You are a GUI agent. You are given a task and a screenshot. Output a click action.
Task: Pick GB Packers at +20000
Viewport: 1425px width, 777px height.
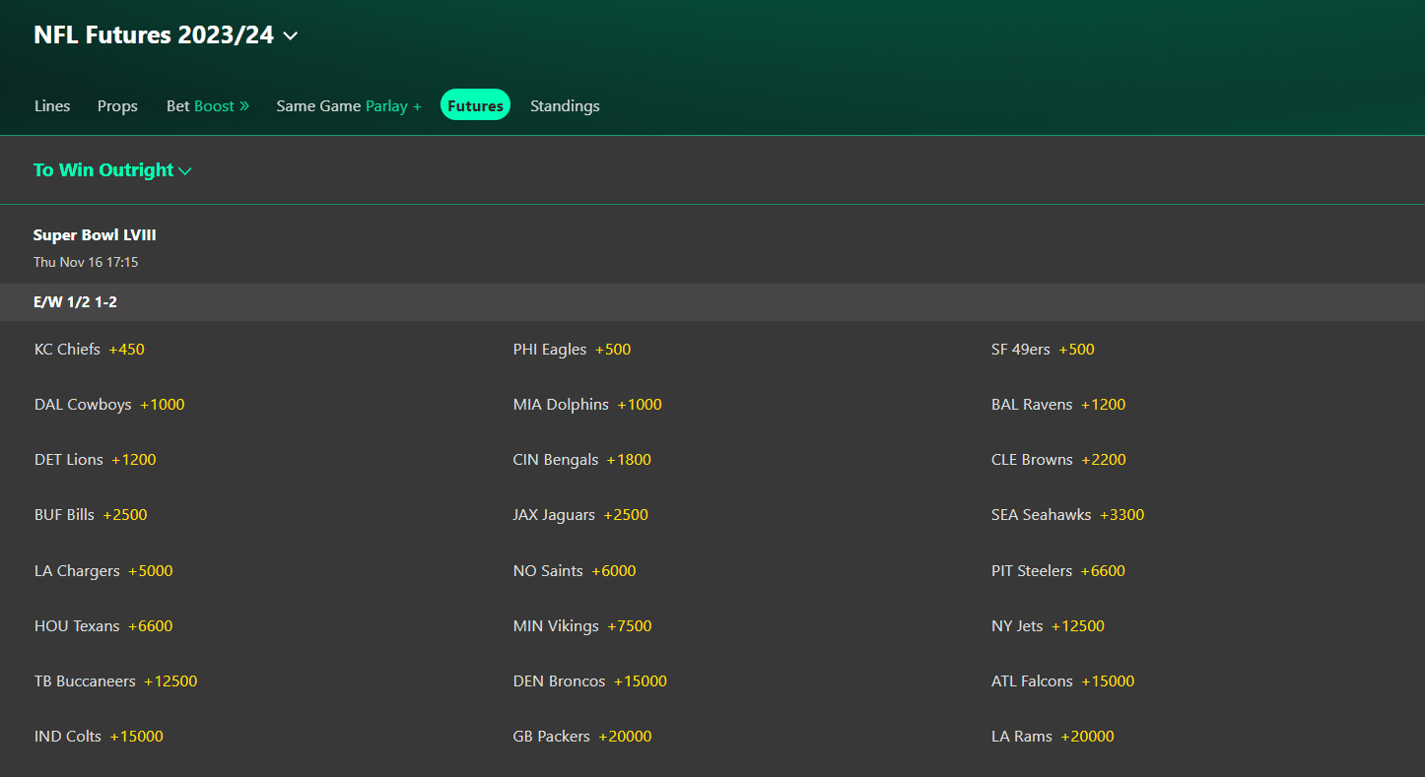[582, 737]
